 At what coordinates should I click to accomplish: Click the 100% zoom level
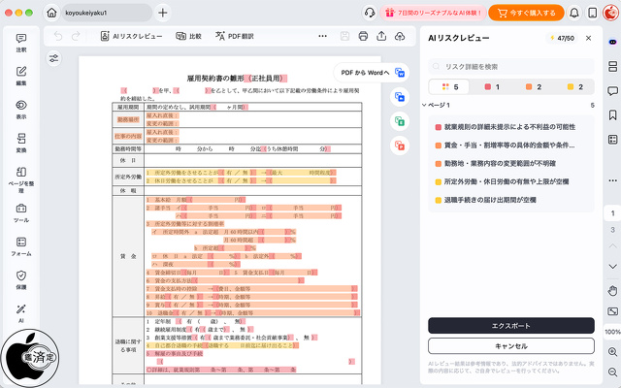(612, 332)
